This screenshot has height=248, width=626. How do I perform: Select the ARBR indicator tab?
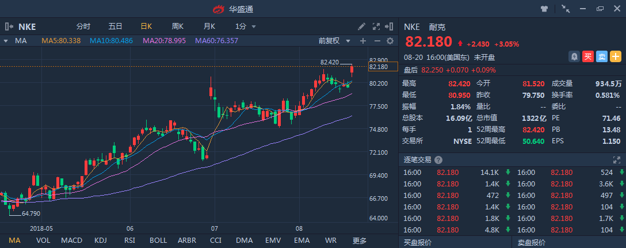tap(187, 241)
